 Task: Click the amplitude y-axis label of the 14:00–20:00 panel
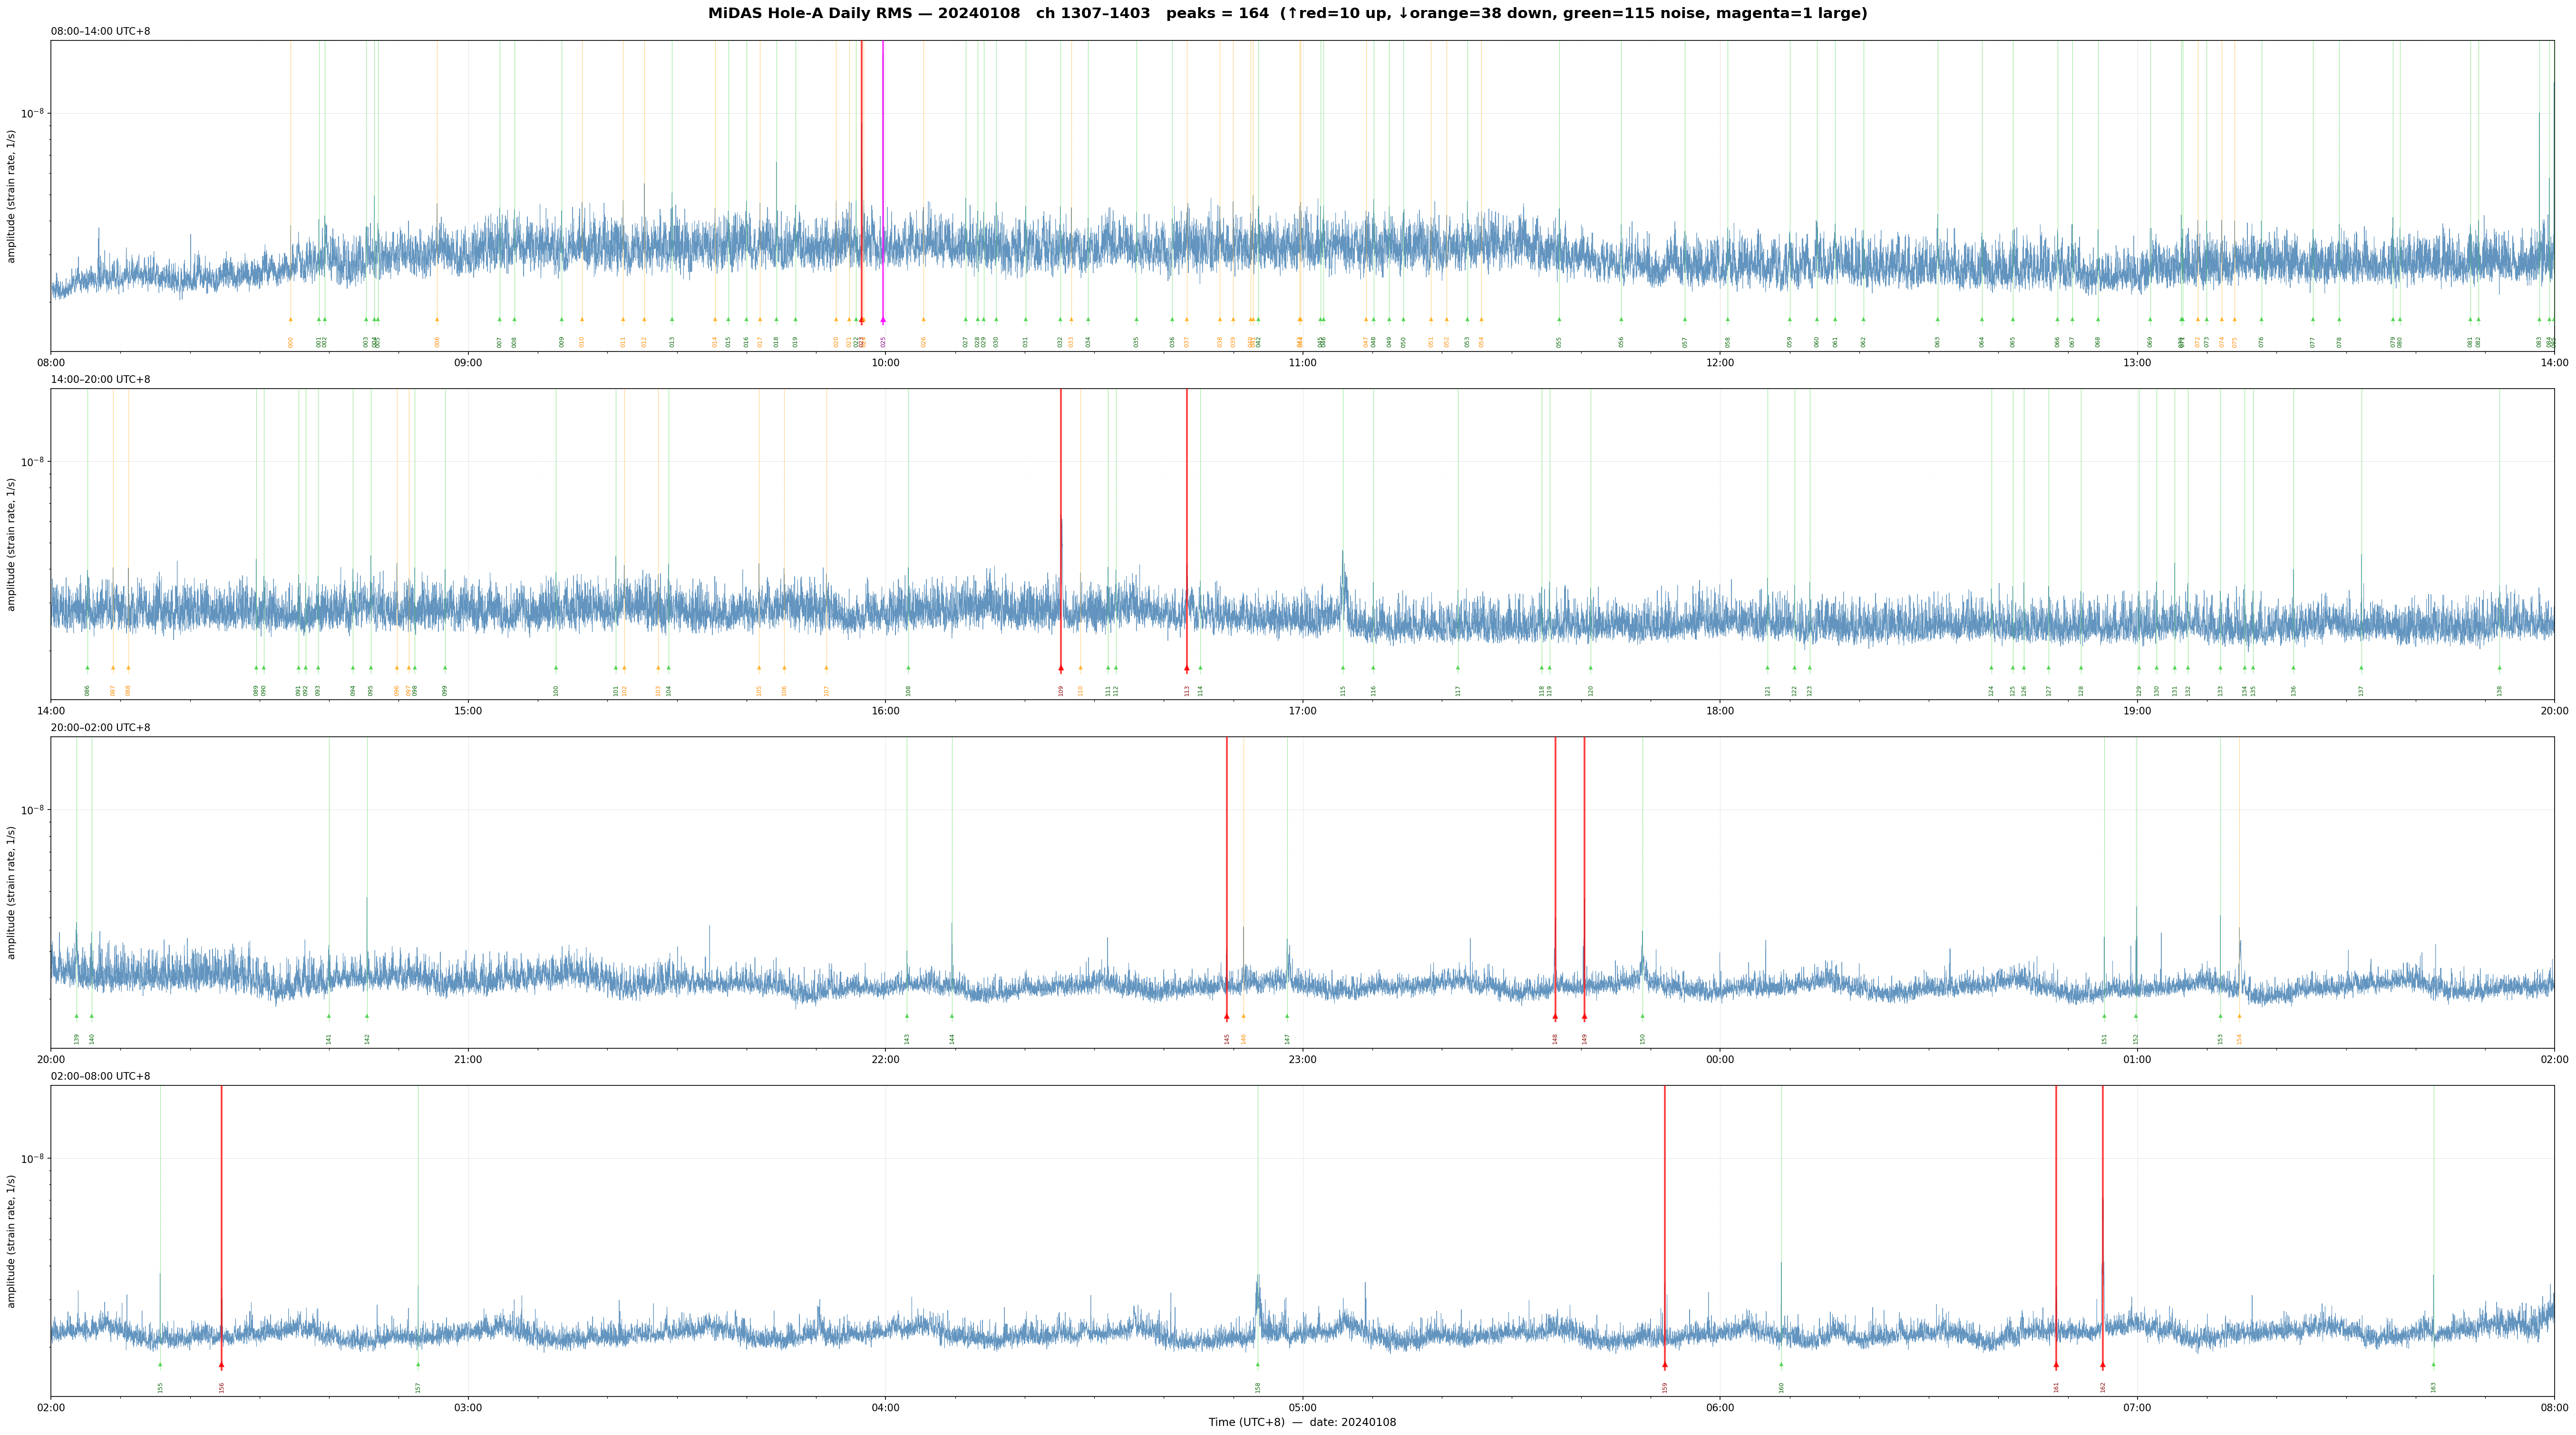click(x=12, y=544)
